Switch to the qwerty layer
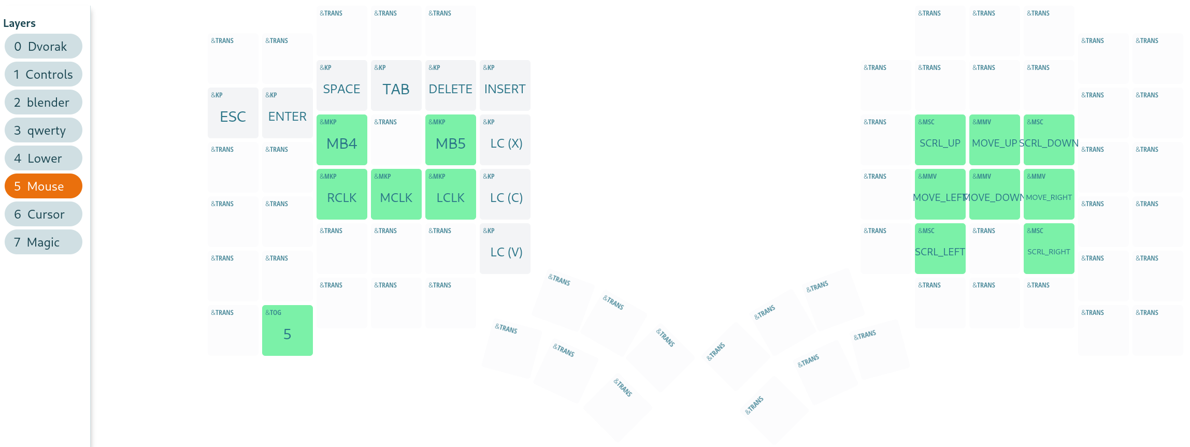Screen dimensions: 1190x447 (x=44, y=131)
